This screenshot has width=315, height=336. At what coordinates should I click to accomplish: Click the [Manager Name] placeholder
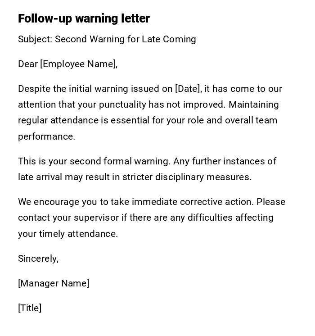54,283
